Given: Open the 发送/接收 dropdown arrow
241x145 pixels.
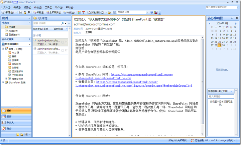Looking at the screenshot, I should tap(106, 12).
